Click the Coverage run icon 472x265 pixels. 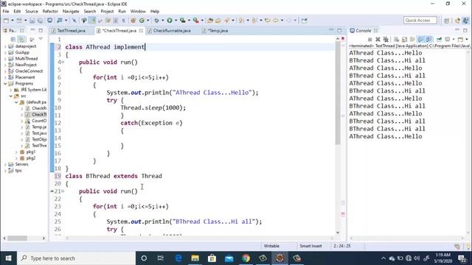click(x=183, y=21)
